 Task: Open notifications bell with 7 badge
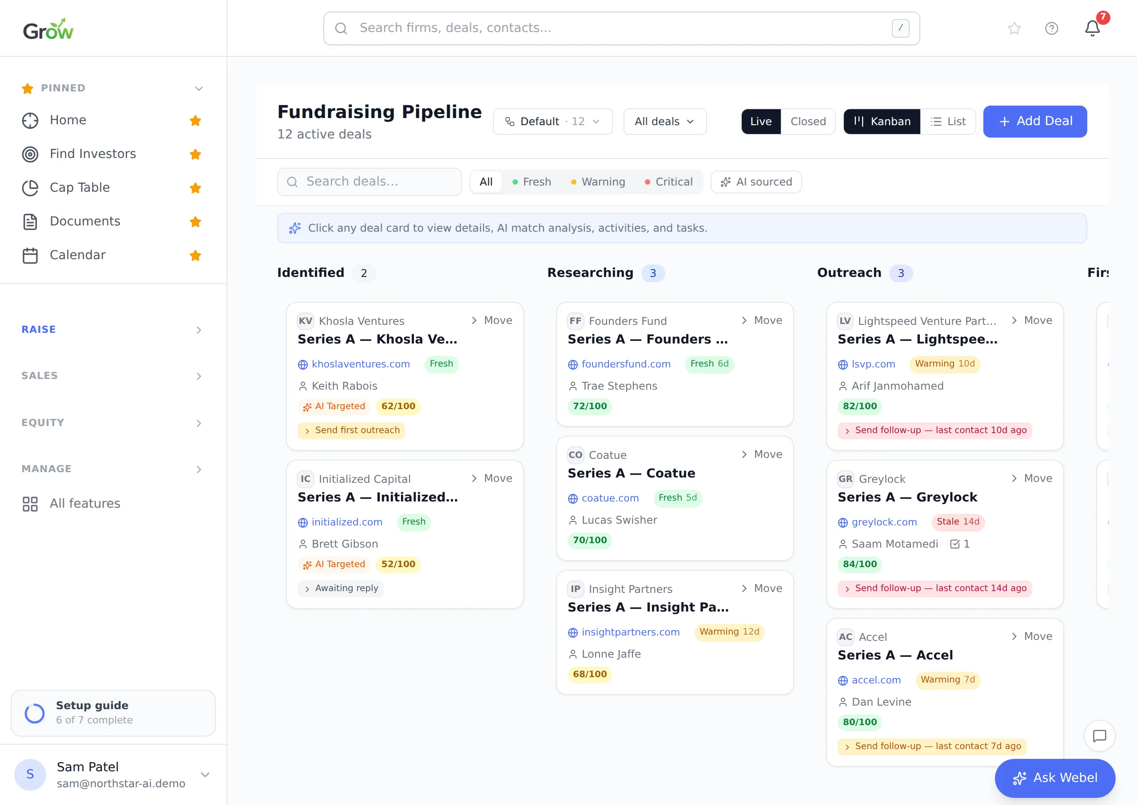1092,28
